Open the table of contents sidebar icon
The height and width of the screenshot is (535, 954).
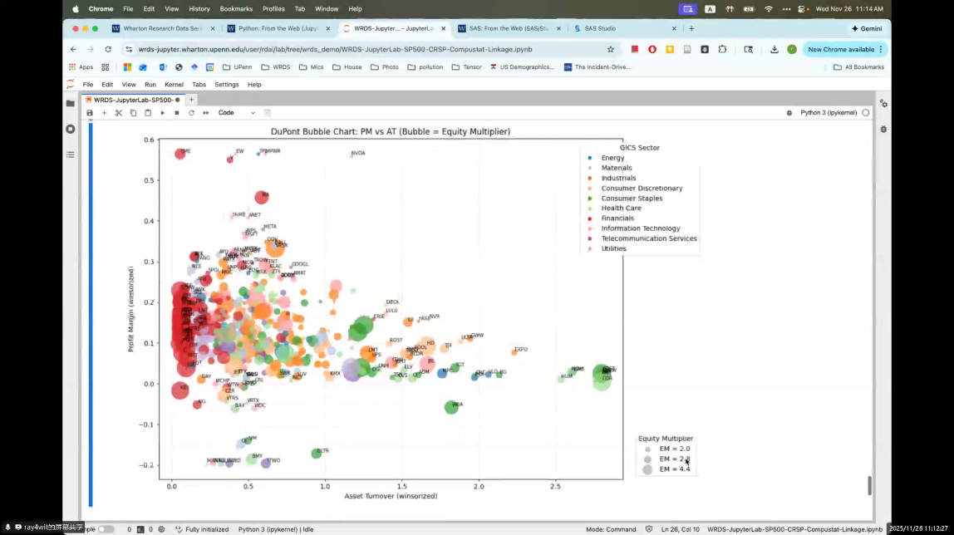click(71, 155)
